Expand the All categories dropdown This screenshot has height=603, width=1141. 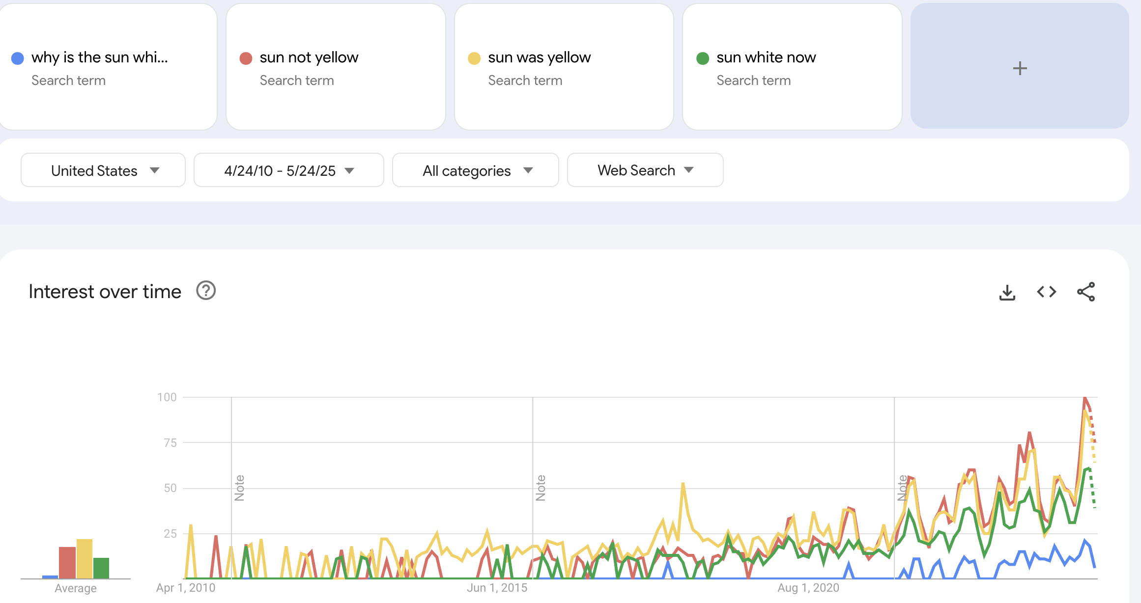pos(475,170)
